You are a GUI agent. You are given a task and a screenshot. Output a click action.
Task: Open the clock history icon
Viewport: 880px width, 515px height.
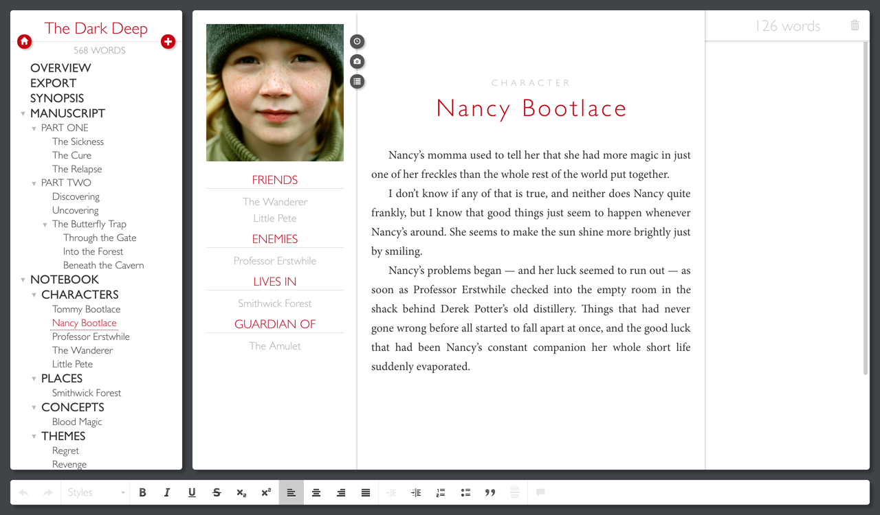357,42
